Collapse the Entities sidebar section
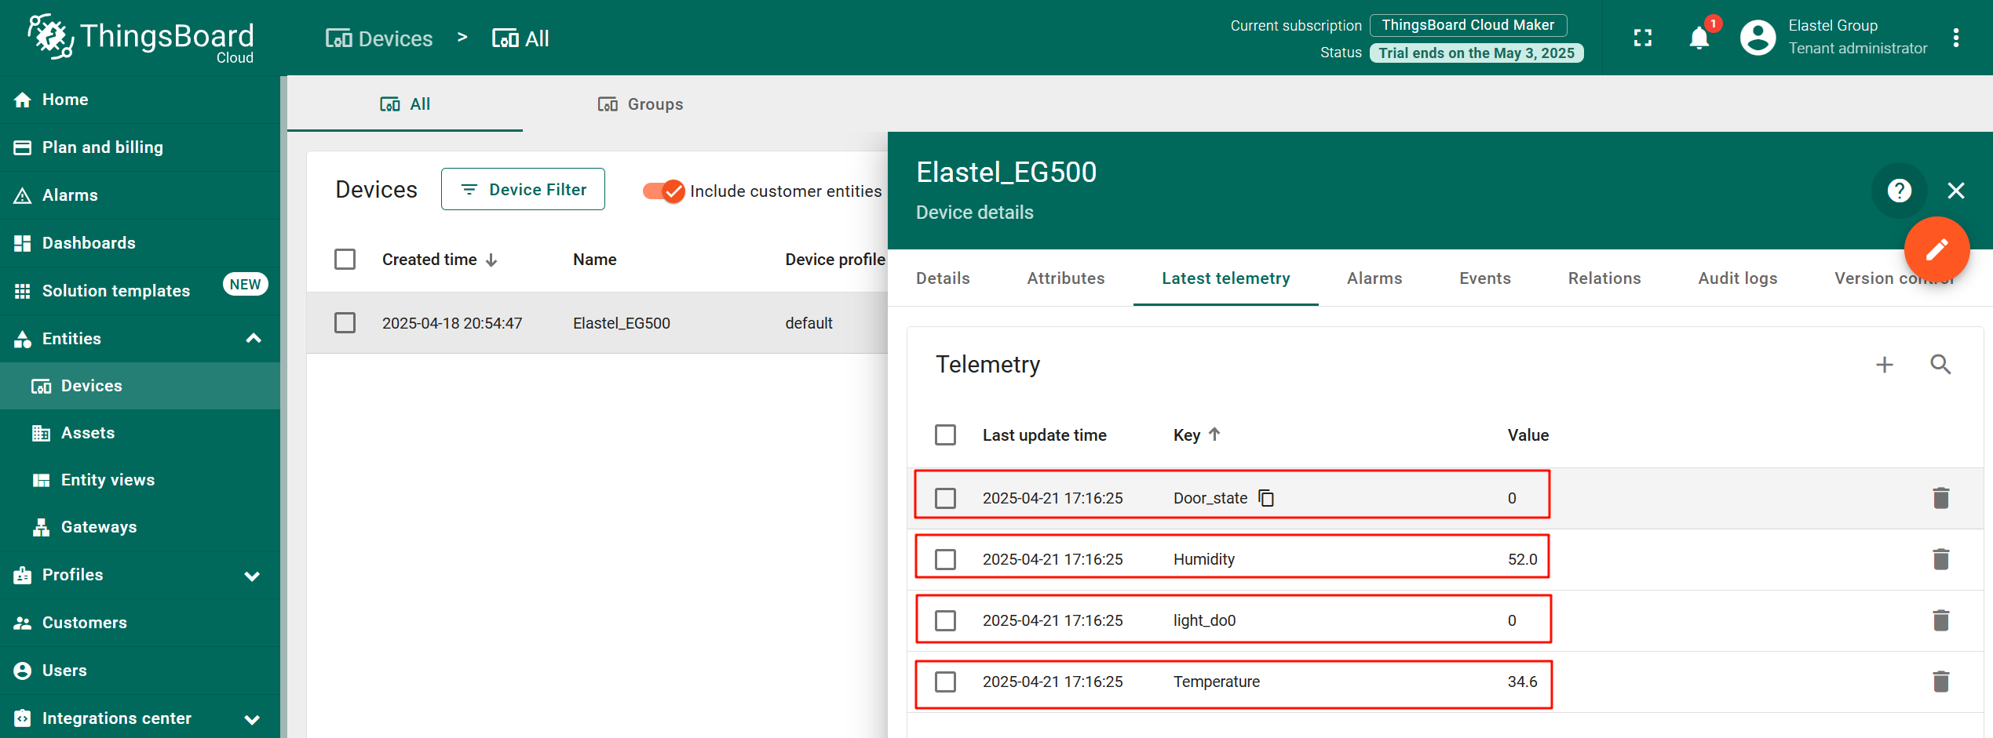This screenshot has width=1993, height=738. 253,338
